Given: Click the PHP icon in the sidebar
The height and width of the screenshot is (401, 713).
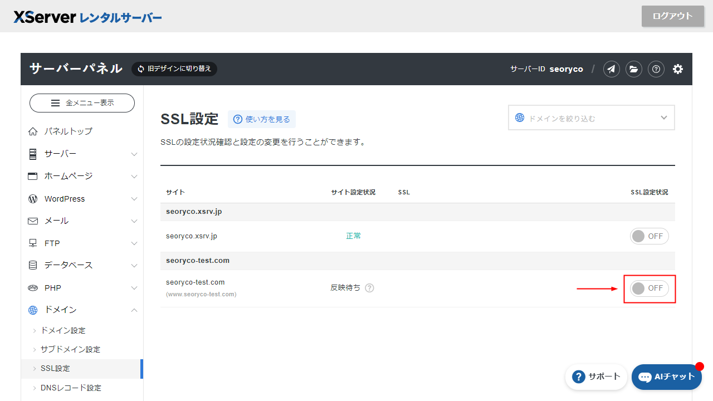Looking at the screenshot, I should pyautogui.click(x=32, y=287).
